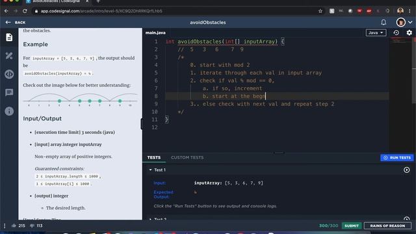
Task: Open the user avatar menu
Action: click(400, 22)
